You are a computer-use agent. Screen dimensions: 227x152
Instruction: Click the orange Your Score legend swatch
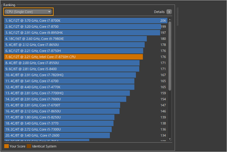6,146
